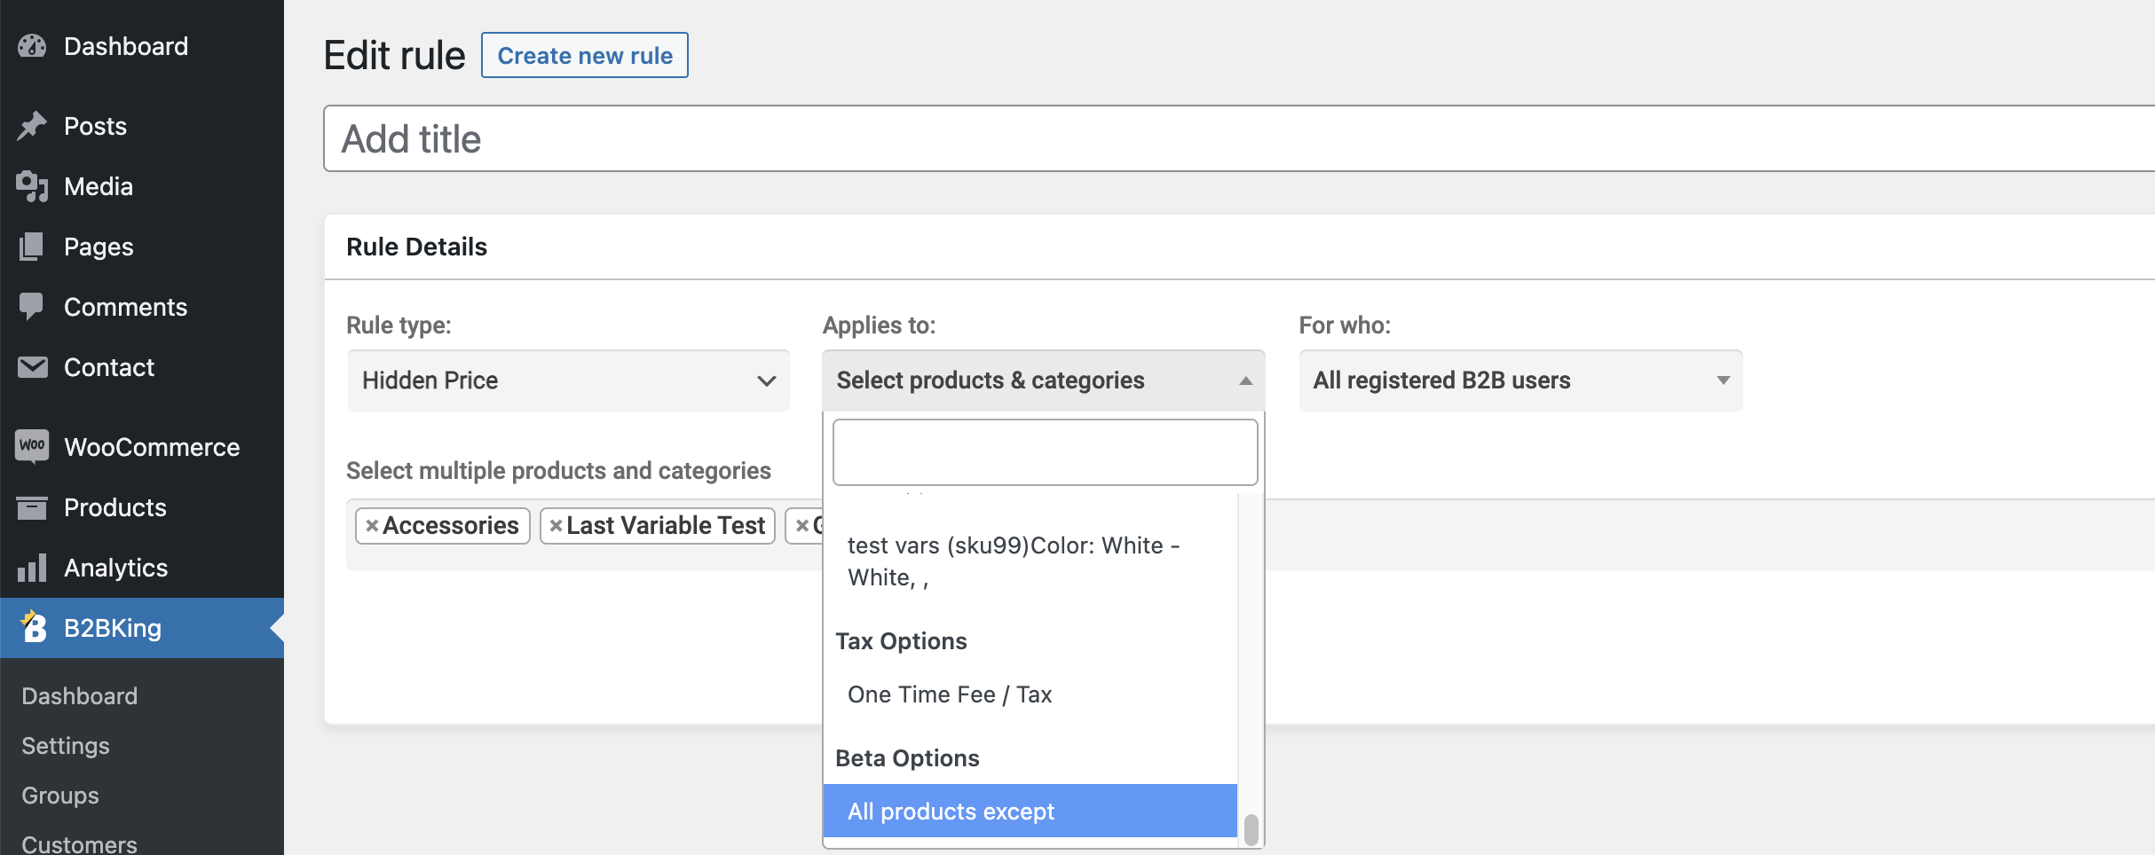Open the B2BKing menu item

point(142,628)
